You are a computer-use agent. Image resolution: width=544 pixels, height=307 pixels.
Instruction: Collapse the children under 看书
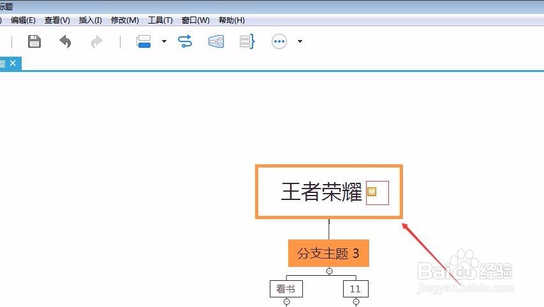point(286,302)
